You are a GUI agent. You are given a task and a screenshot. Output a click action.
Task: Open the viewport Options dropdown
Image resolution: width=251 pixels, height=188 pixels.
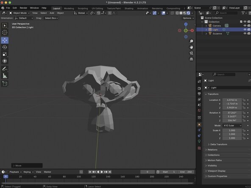[x=188, y=18]
